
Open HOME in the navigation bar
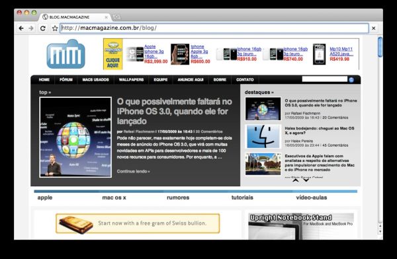point(44,80)
